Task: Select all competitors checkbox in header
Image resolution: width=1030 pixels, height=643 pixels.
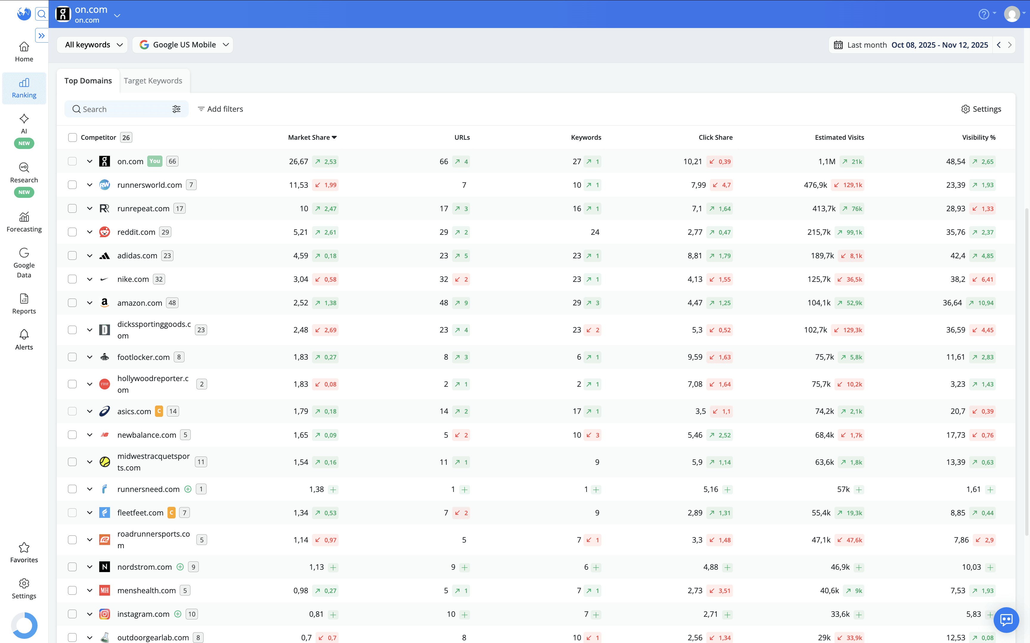Action: pos(72,137)
